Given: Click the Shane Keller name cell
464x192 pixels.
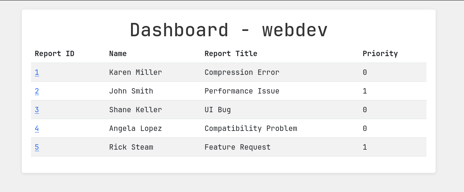Looking at the screenshot, I should pyautogui.click(x=135, y=110).
